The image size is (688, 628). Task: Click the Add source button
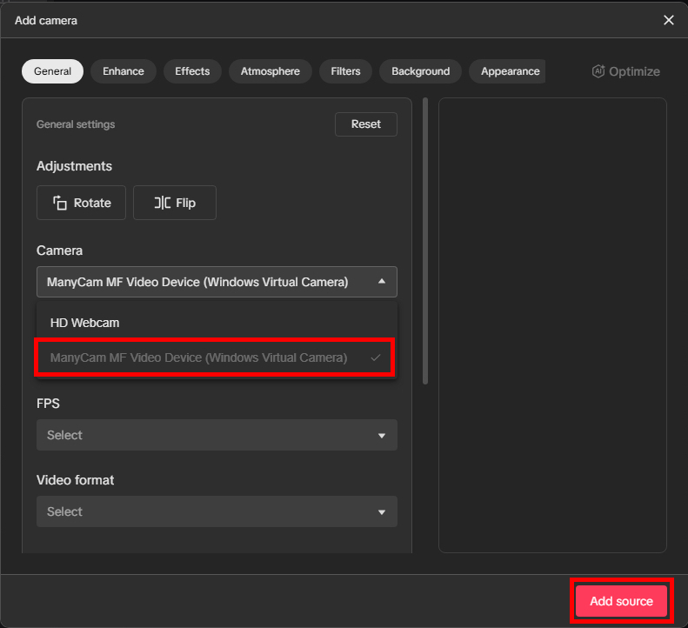(621, 601)
